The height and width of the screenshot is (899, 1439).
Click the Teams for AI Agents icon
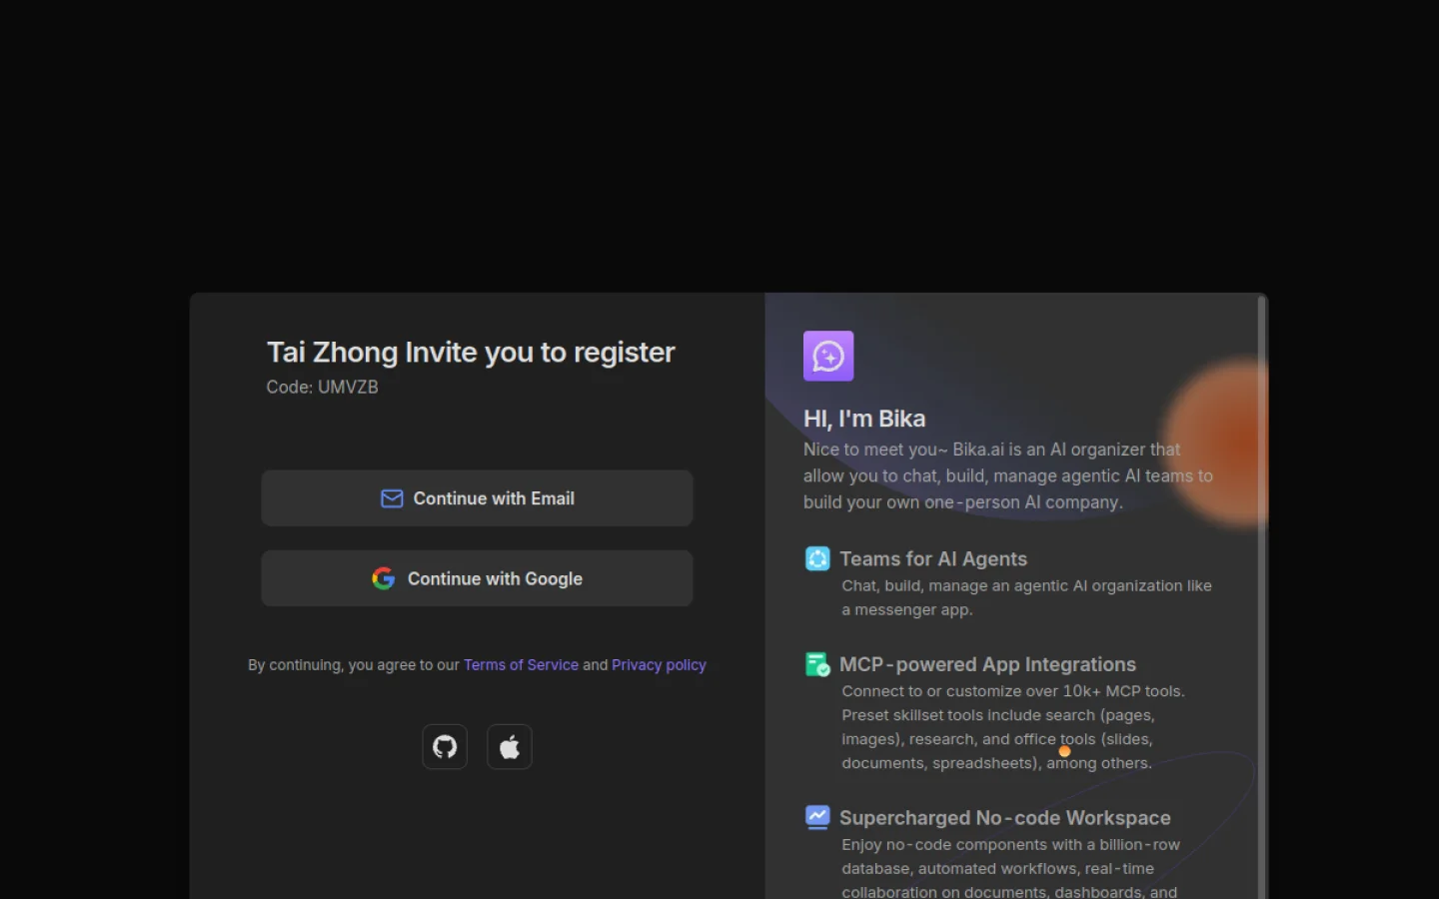pos(817,558)
